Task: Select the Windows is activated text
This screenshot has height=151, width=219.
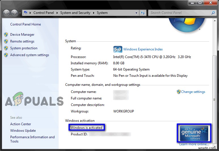Action: tap(86, 128)
